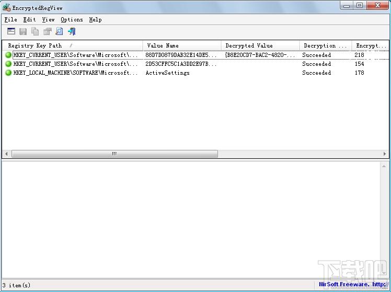Screen dimensions: 391x292
Task: Click the Copy selected items icon
Action: 35,31
